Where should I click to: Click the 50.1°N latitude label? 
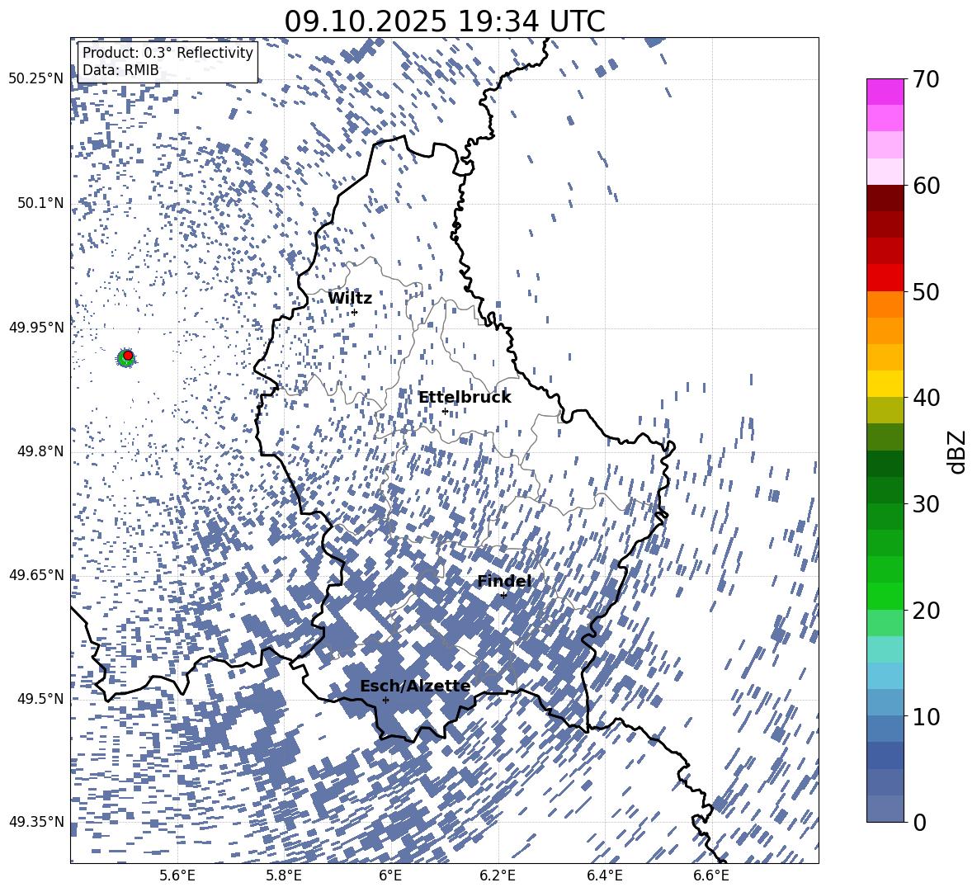pyautogui.click(x=40, y=204)
